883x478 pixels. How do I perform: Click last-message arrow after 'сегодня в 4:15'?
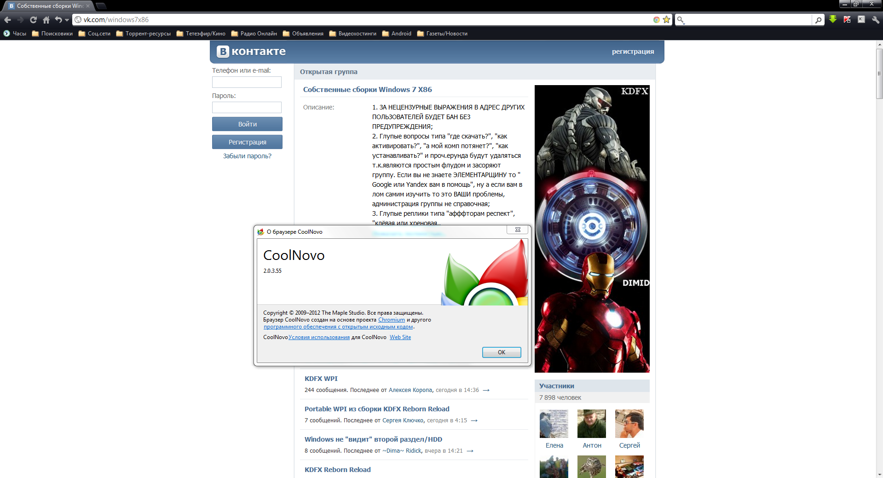[474, 420]
